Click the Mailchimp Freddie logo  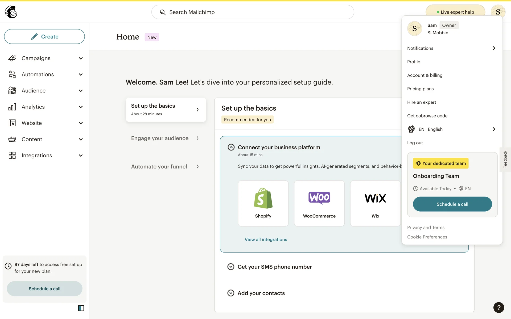click(11, 12)
